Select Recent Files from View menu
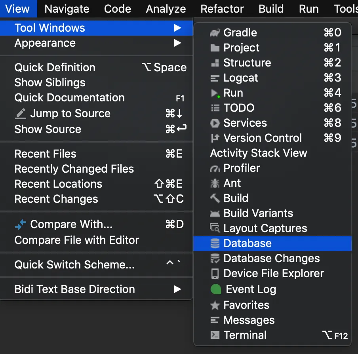The image size is (358, 354). (46, 154)
